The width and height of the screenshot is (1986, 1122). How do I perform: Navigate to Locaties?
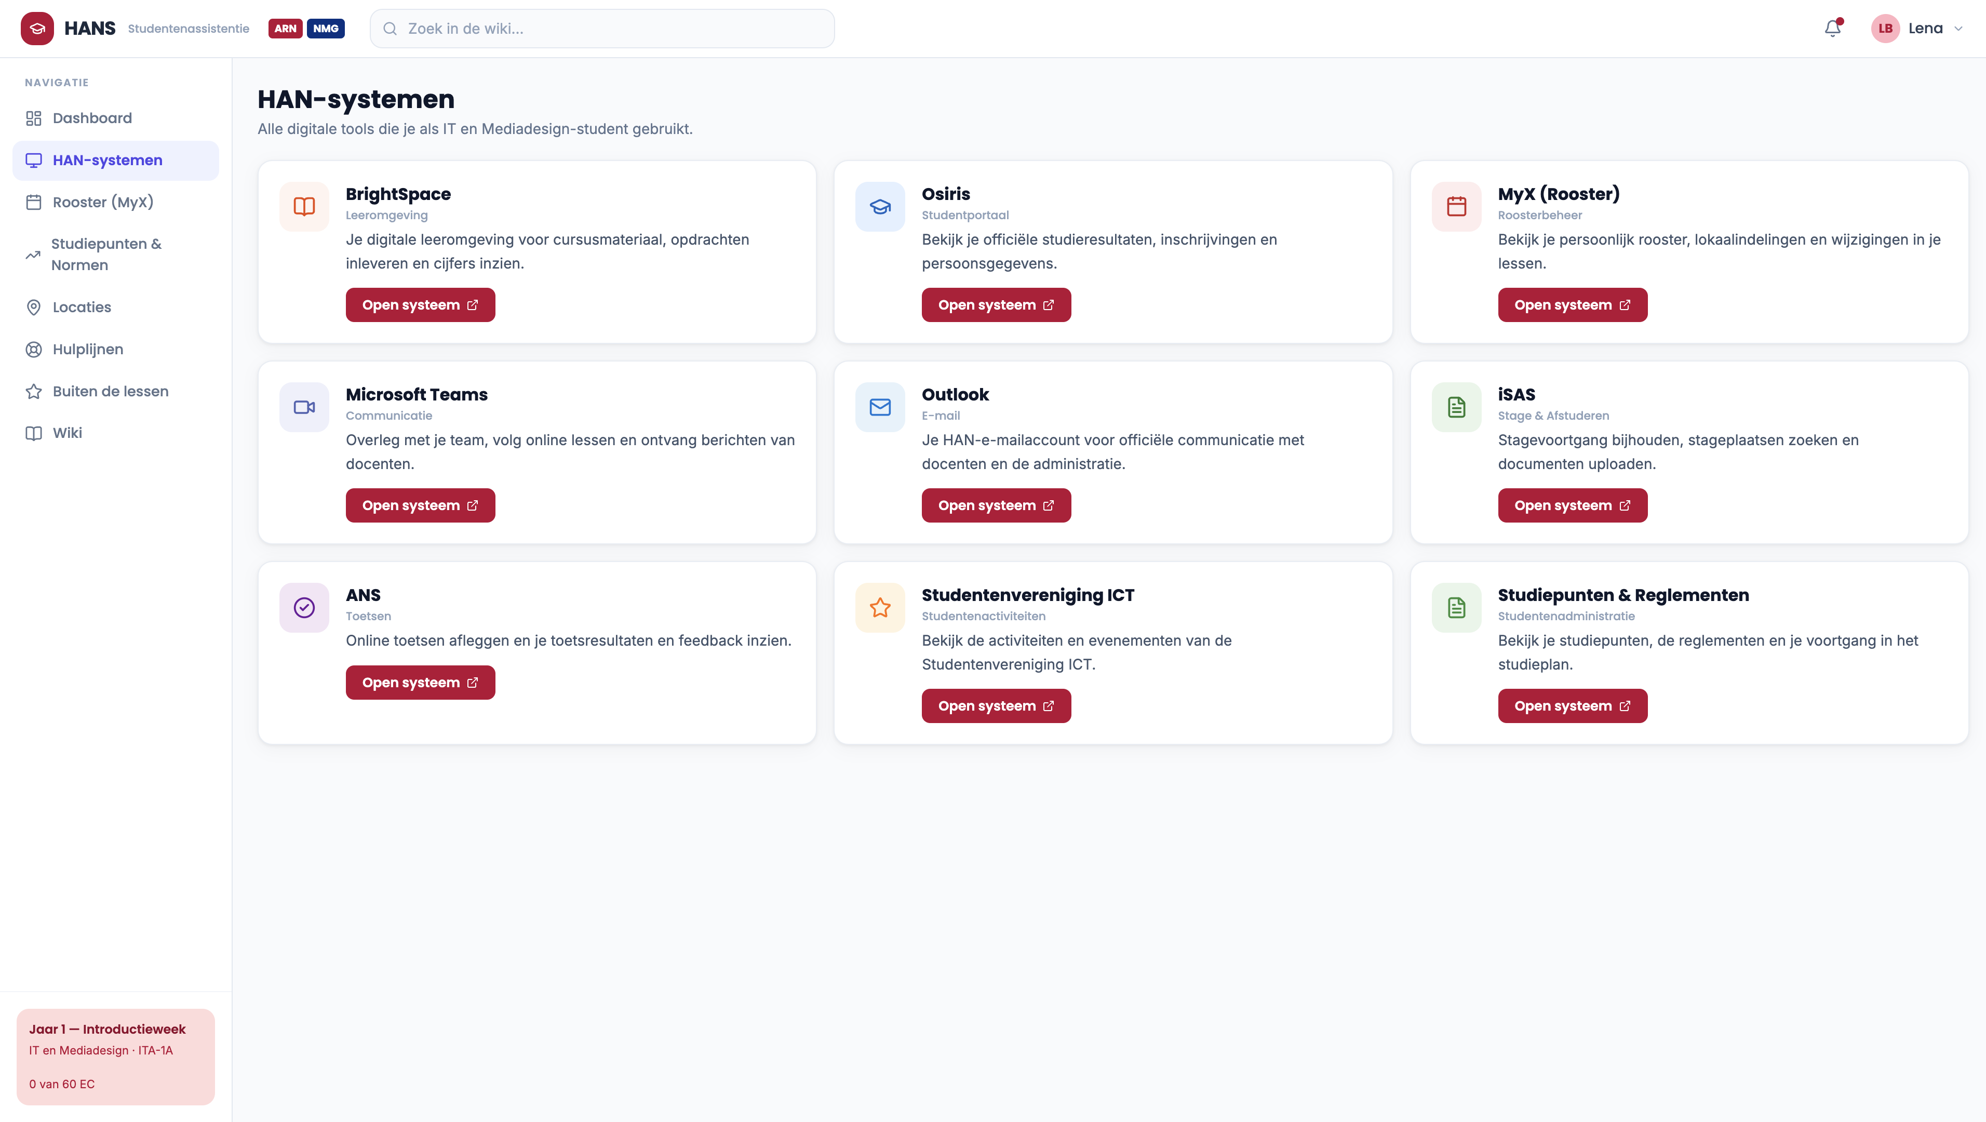tap(116, 307)
